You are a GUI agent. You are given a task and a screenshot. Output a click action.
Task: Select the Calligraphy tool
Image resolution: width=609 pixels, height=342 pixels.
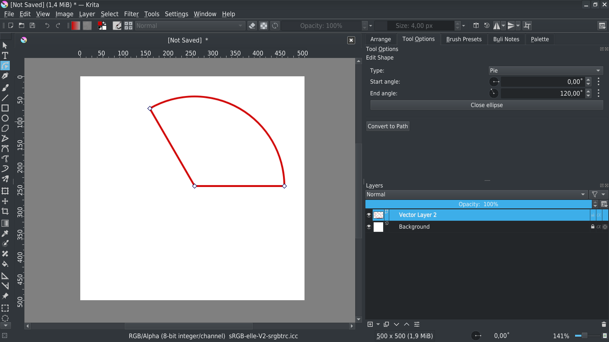click(x=5, y=76)
